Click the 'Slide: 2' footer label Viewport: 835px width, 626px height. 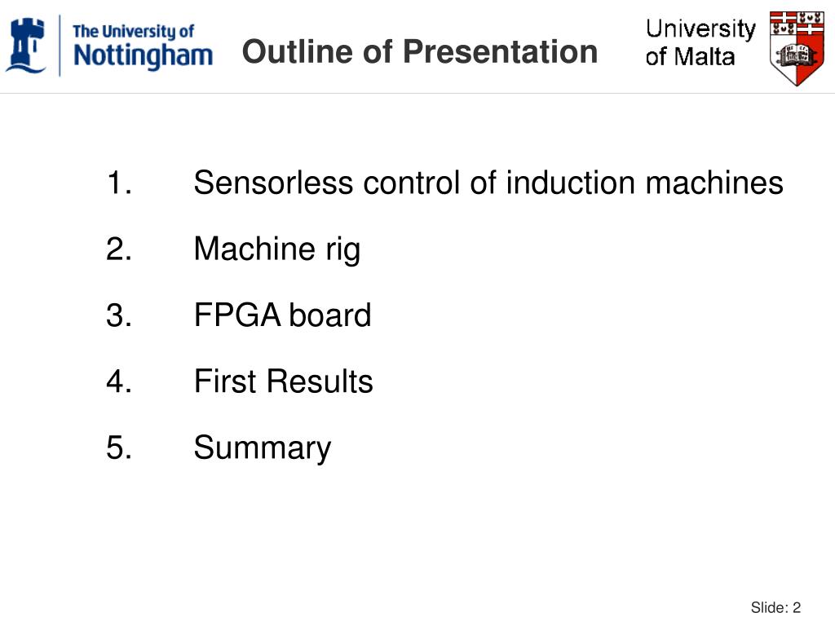coord(775,607)
